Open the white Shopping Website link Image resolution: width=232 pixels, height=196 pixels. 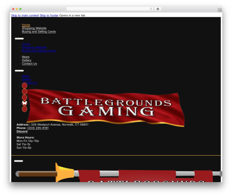[x=34, y=28]
